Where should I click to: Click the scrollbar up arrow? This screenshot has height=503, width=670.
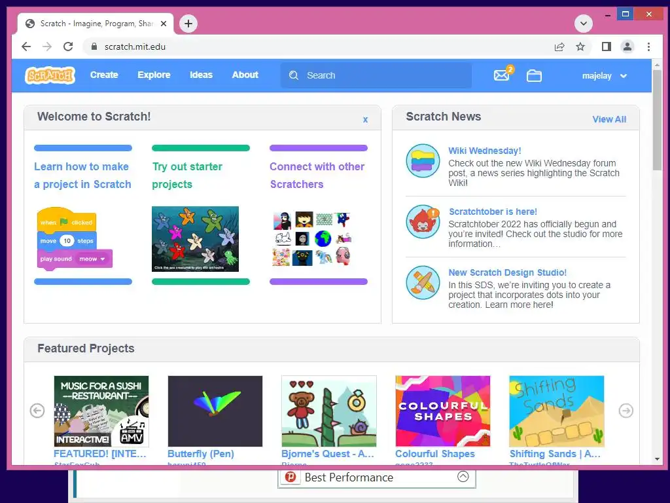pyautogui.click(x=657, y=65)
